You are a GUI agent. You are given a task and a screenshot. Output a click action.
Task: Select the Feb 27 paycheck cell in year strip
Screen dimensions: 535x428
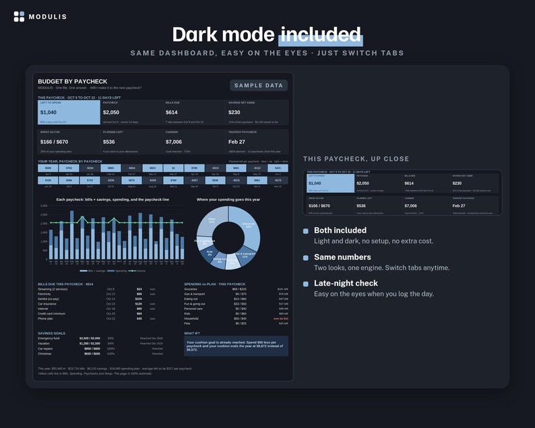pyautogui.click(x=131, y=168)
